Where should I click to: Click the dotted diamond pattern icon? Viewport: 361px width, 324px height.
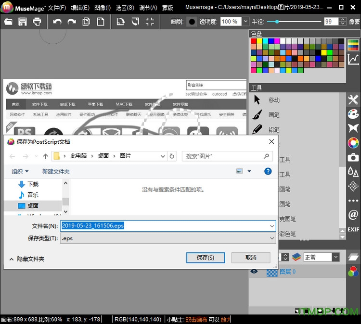click(x=353, y=186)
